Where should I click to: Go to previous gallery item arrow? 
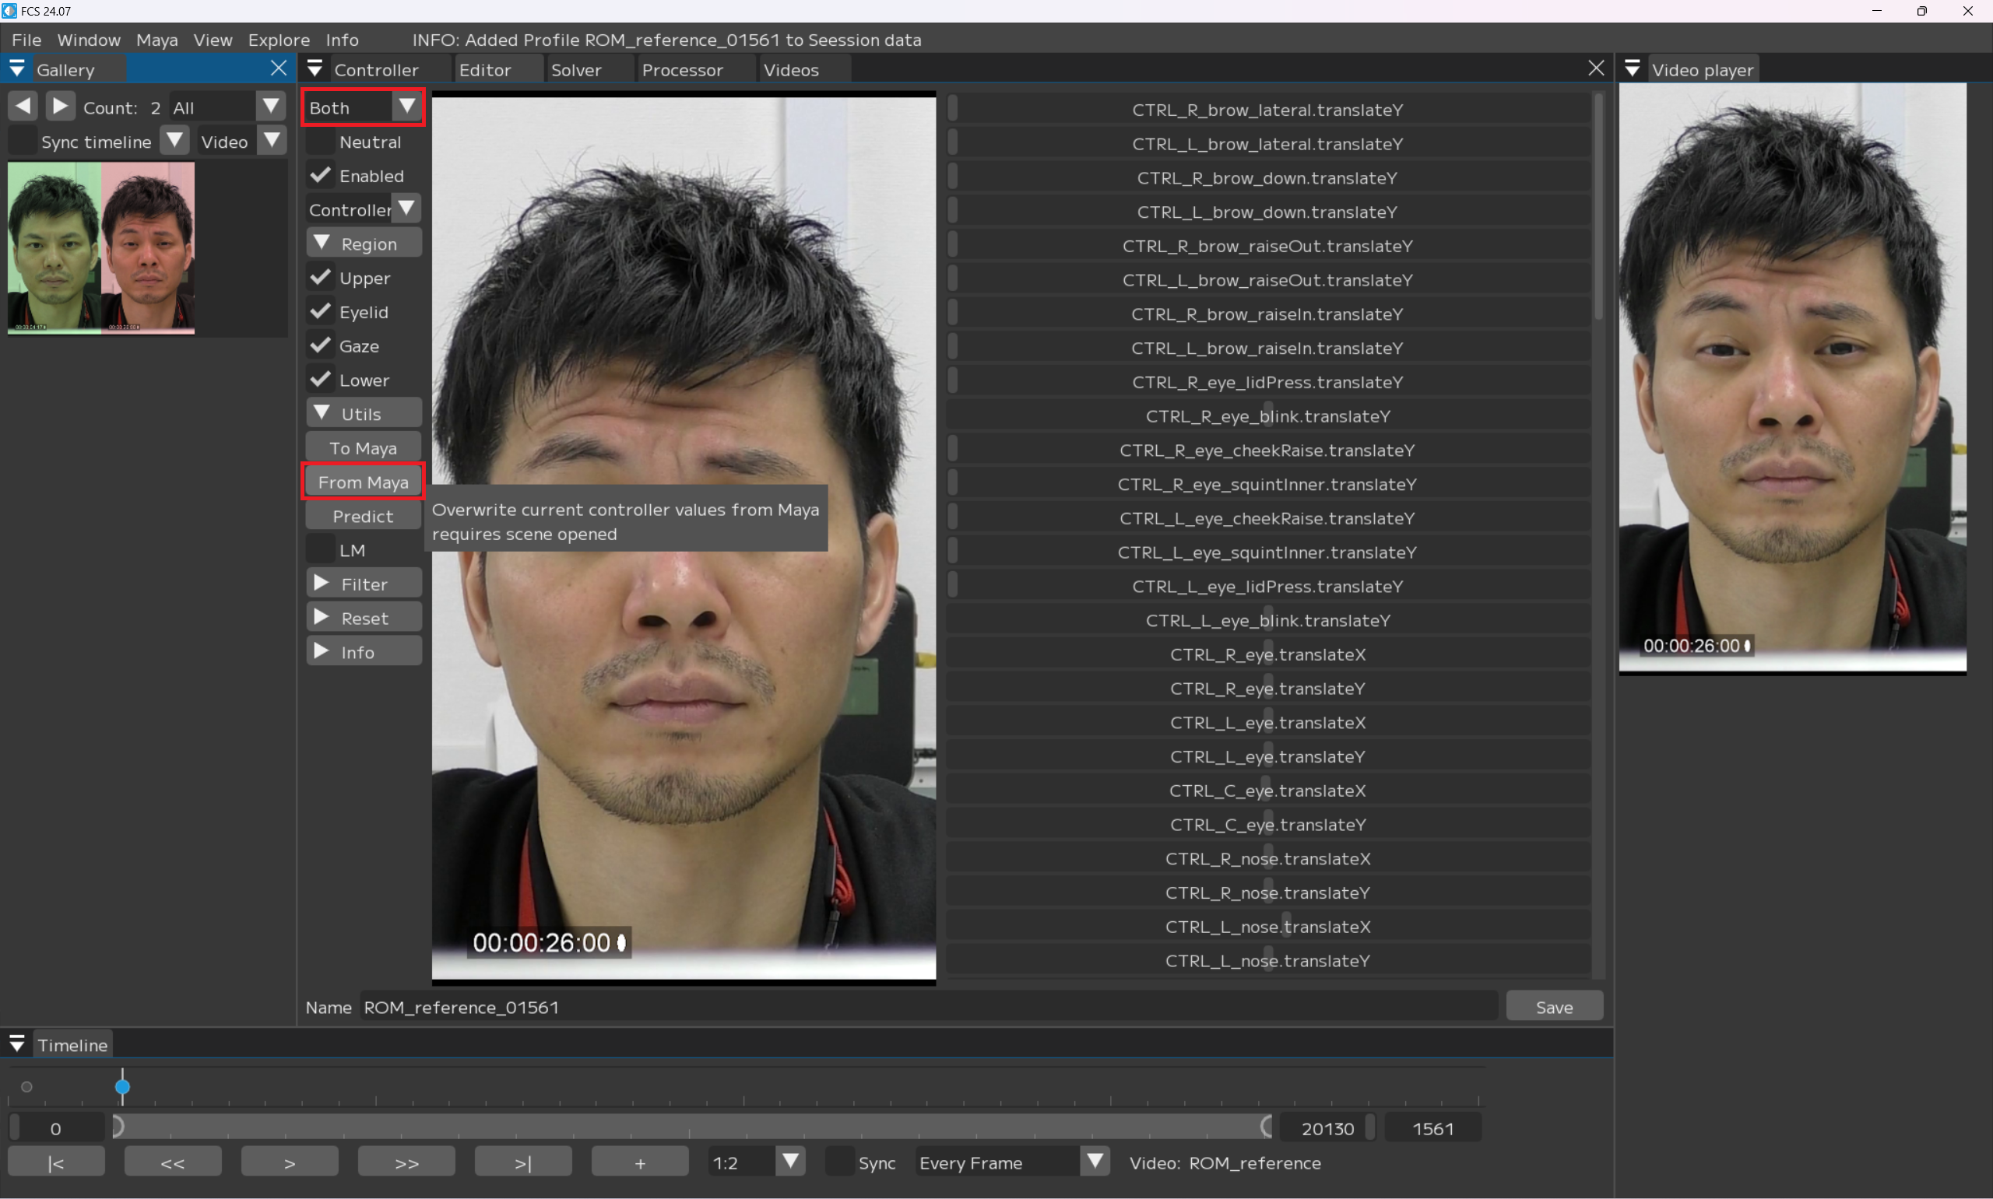point(23,106)
